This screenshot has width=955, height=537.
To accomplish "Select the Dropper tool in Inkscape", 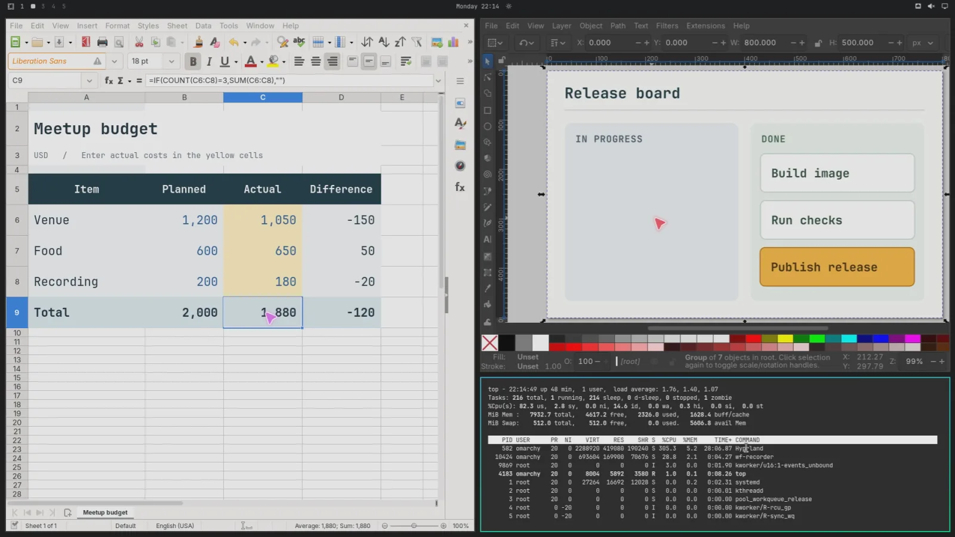I will point(488,288).
